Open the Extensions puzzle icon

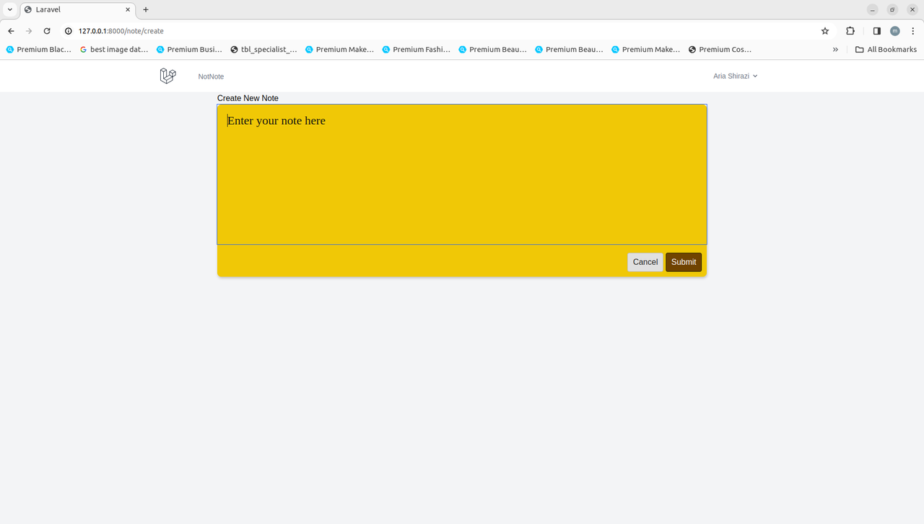(x=850, y=31)
